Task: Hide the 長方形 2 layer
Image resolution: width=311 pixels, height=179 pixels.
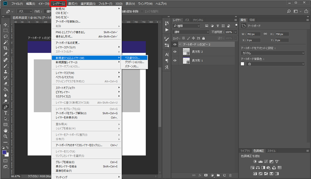Action: coord(175,52)
